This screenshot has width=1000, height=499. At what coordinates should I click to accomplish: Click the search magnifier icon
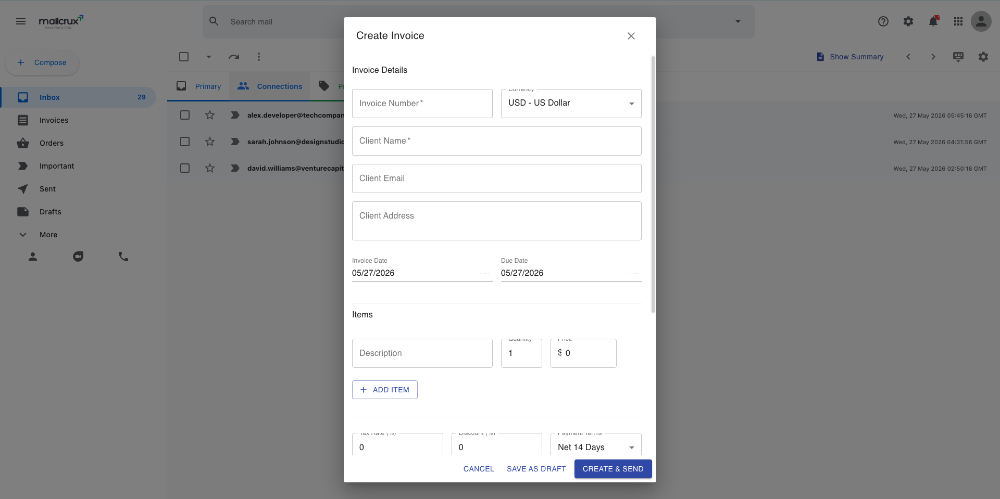pyautogui.click(x=214, y=21)
